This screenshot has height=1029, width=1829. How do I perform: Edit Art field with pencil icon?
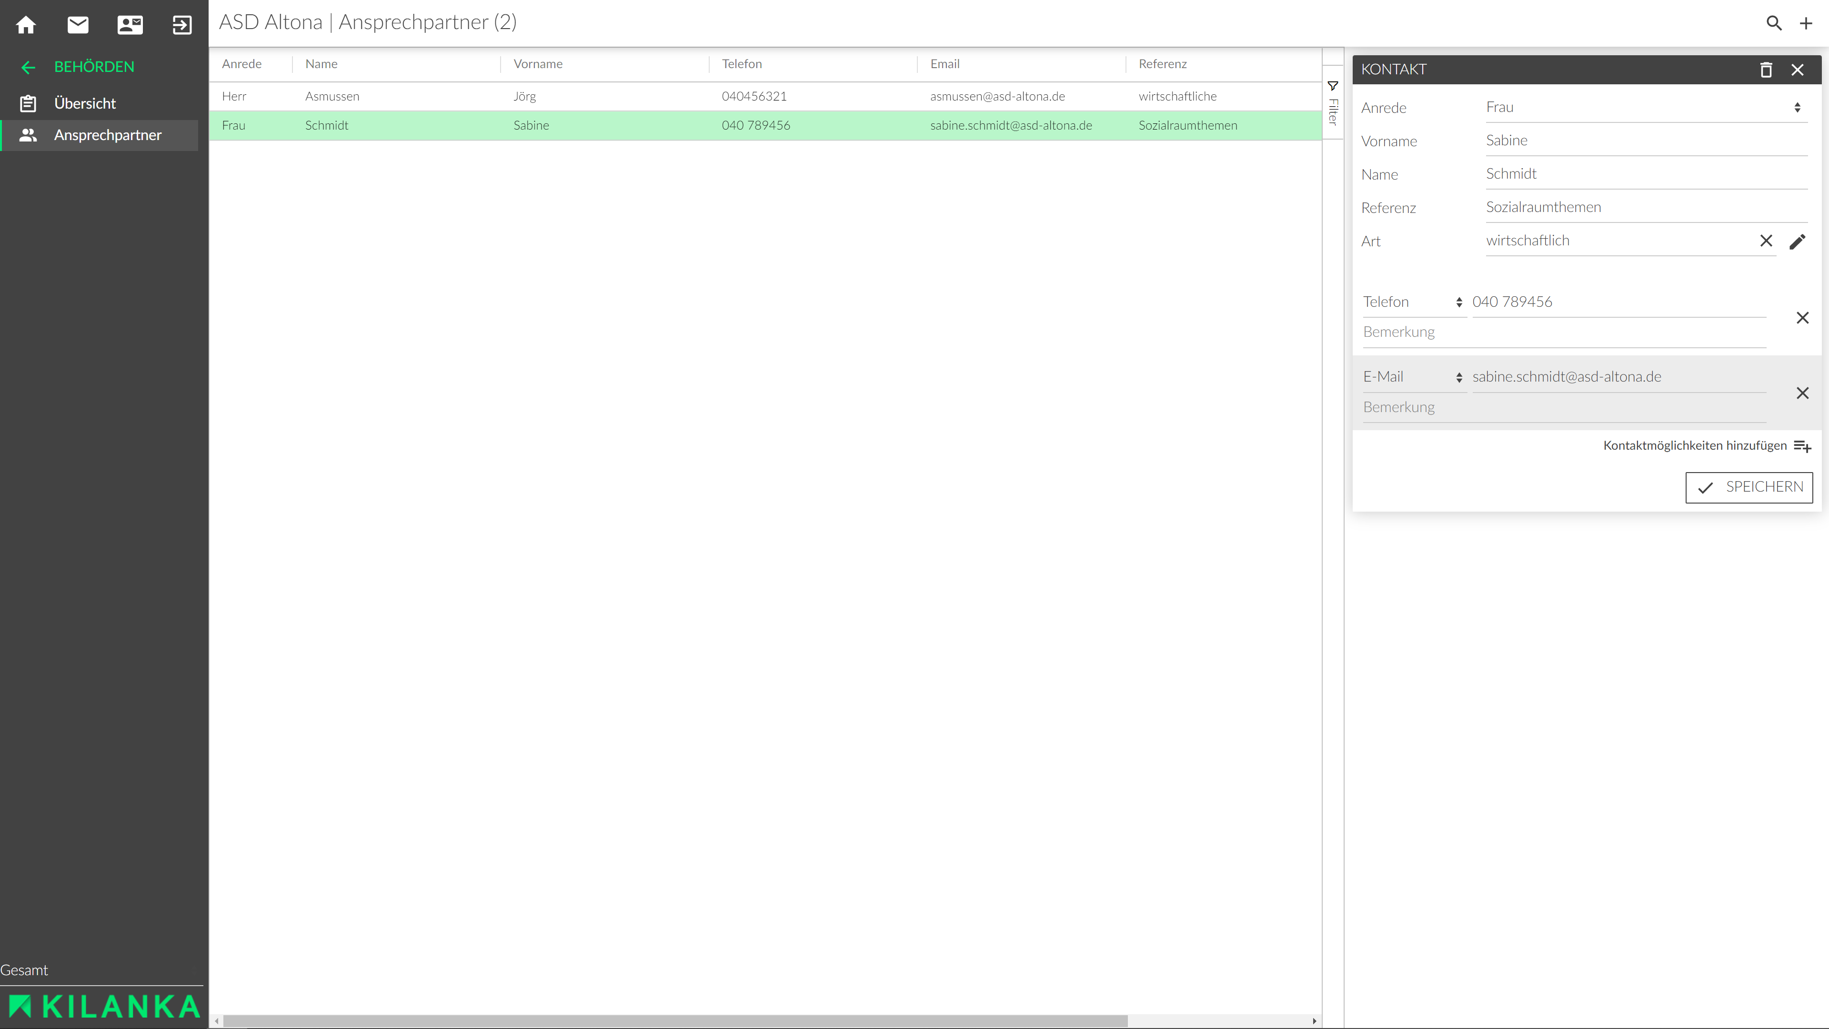1797,242
